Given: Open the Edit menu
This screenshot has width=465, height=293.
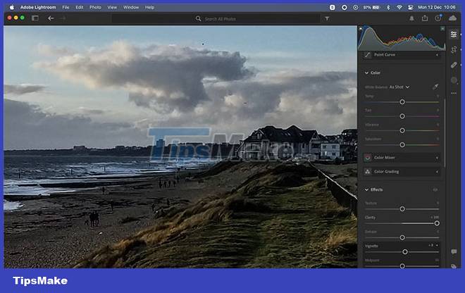Looking at the screenshot, I should pyautogui.click(x=79, y=8).
